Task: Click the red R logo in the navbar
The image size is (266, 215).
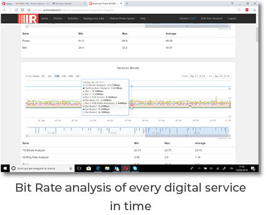Action: 28,19
